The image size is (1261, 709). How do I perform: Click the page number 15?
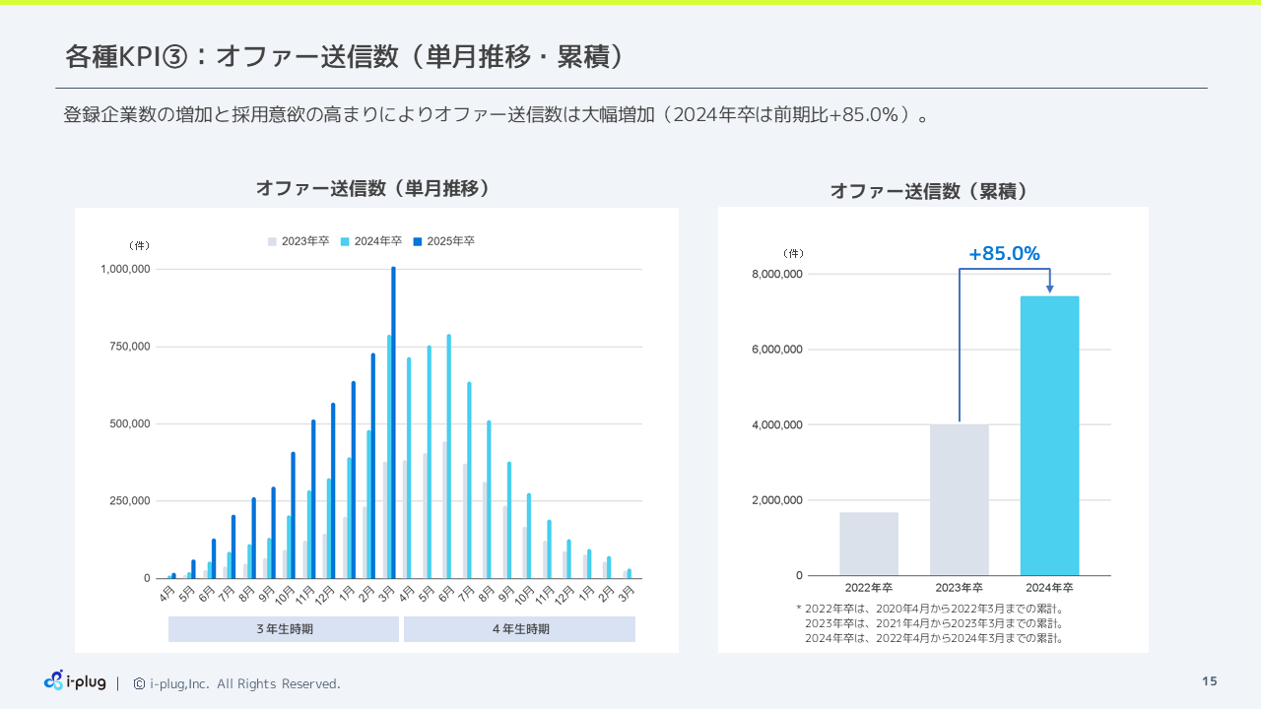point(1209,681)
